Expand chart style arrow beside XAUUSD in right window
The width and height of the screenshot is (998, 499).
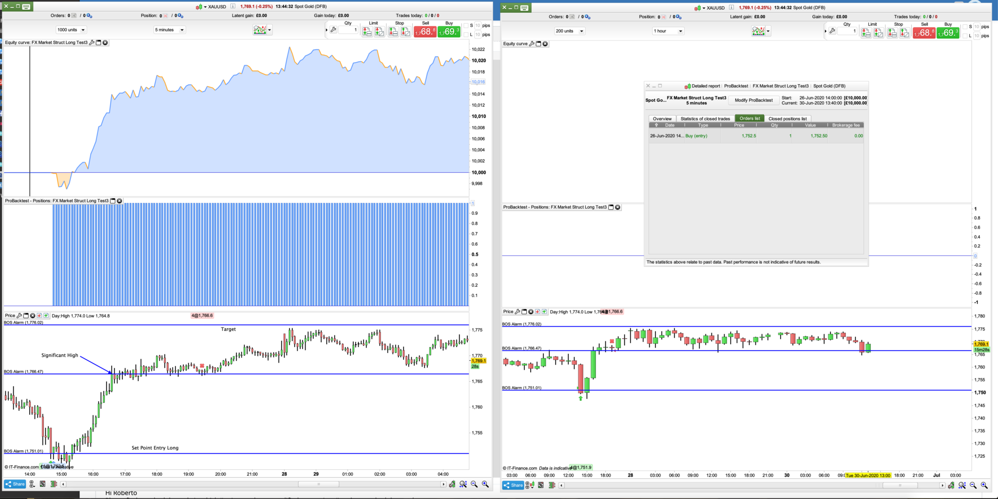(x=704, y=8)
